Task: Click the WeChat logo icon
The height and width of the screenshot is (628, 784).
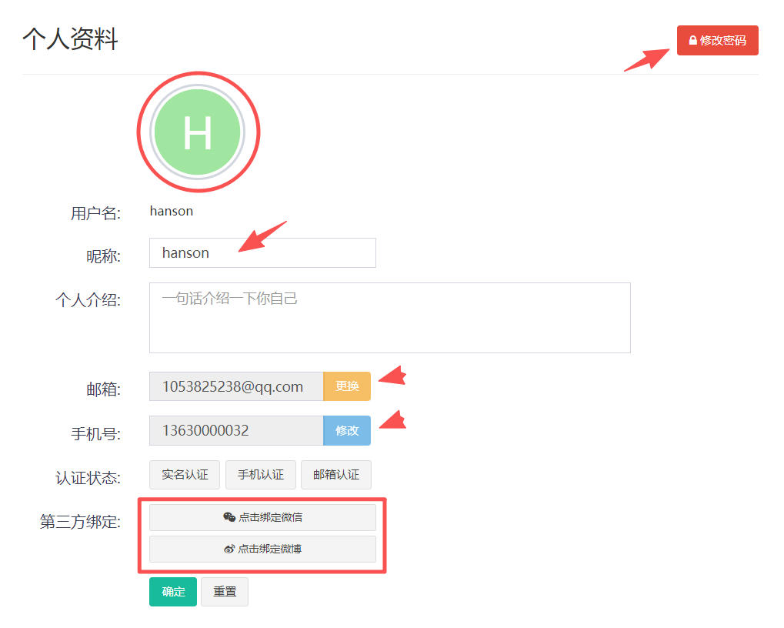Action: 229,517
